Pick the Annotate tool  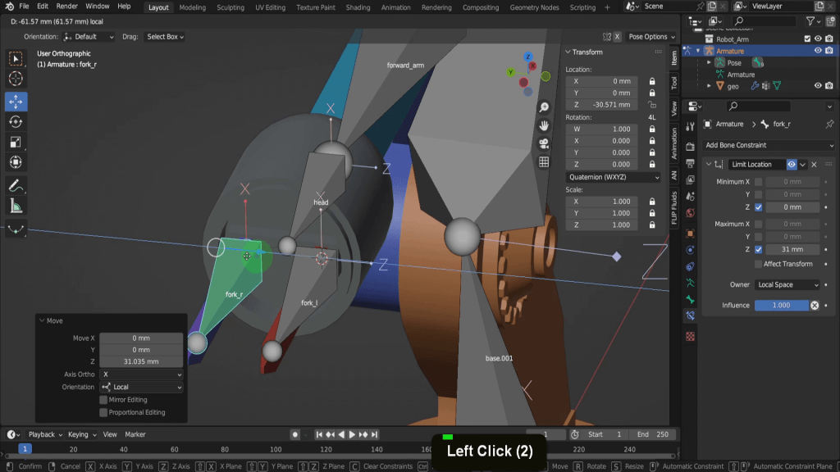point(16,185)
